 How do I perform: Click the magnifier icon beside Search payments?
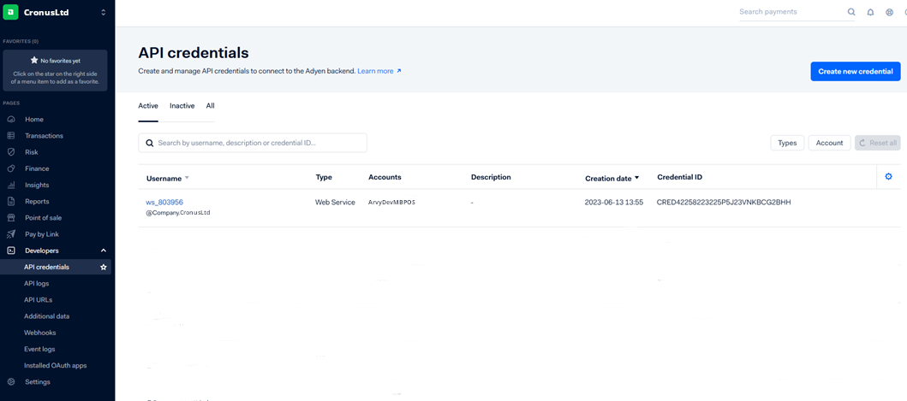tap(851, 13)
